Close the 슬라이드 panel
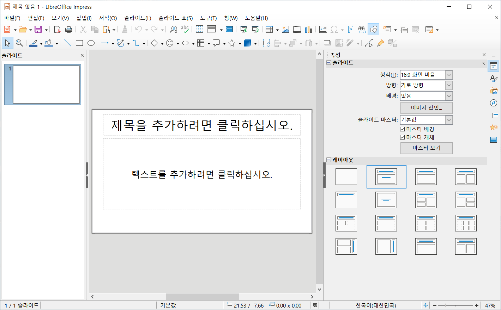 (x=82, y=55)
